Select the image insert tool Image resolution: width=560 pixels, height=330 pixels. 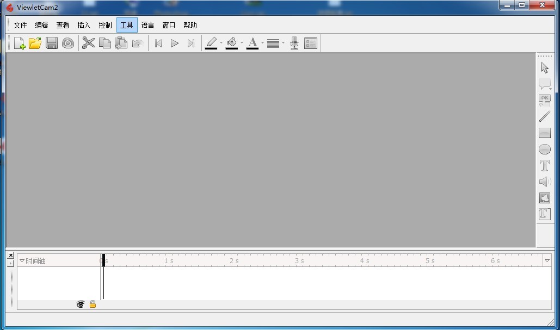coord(545,198)
